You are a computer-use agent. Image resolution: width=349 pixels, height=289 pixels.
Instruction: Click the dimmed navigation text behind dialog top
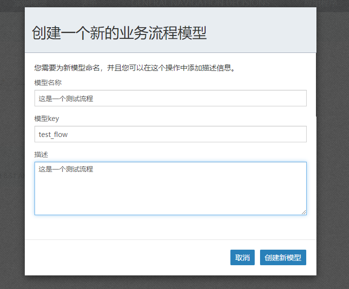199,3
